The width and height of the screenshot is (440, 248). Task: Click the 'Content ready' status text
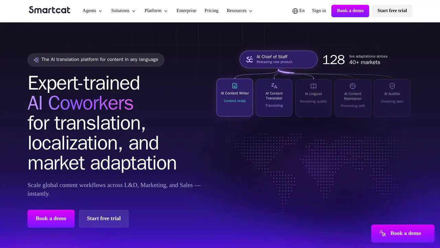click(235, 101)
